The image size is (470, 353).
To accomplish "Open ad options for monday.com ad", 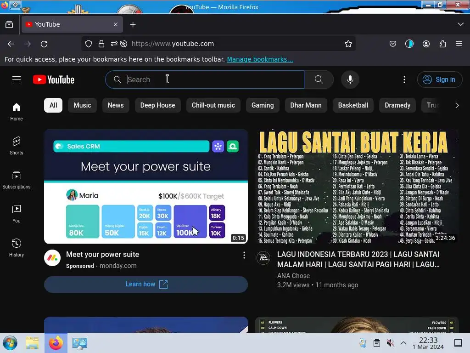I will [x=244, y=255].
